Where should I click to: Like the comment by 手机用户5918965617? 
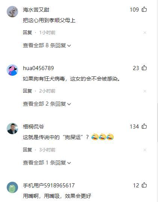tap(144, 185)
